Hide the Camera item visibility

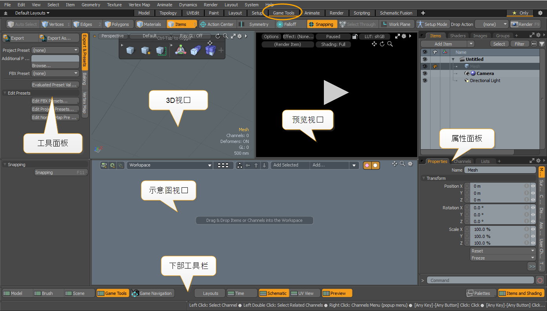(x=424, y=73)
